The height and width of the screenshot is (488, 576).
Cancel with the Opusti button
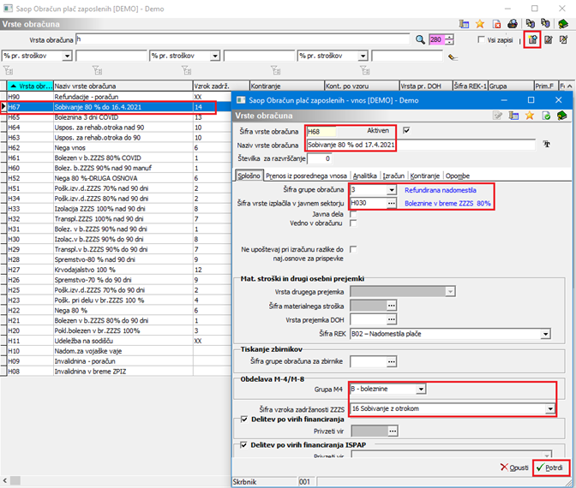click(514, 467)
